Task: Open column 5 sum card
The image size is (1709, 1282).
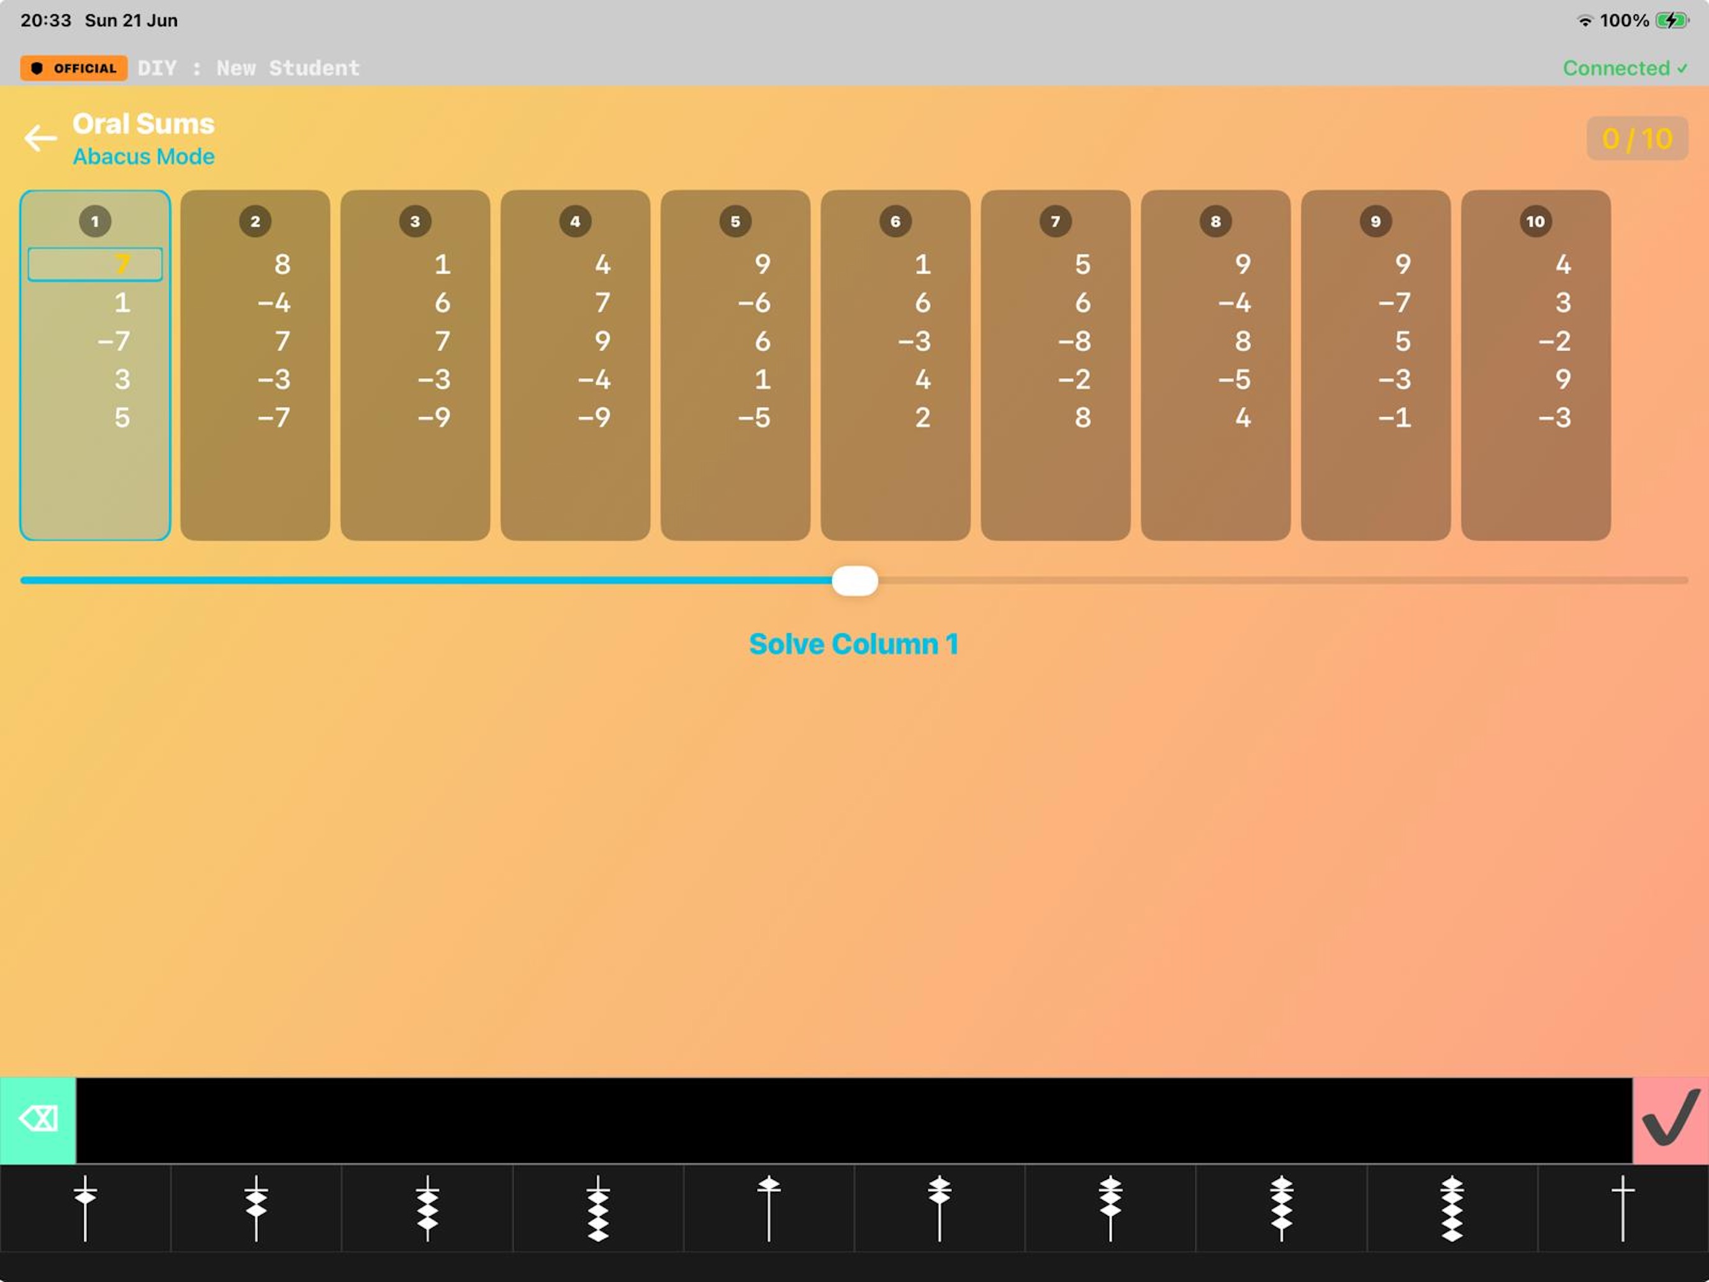Action: [x=735, y=365]
